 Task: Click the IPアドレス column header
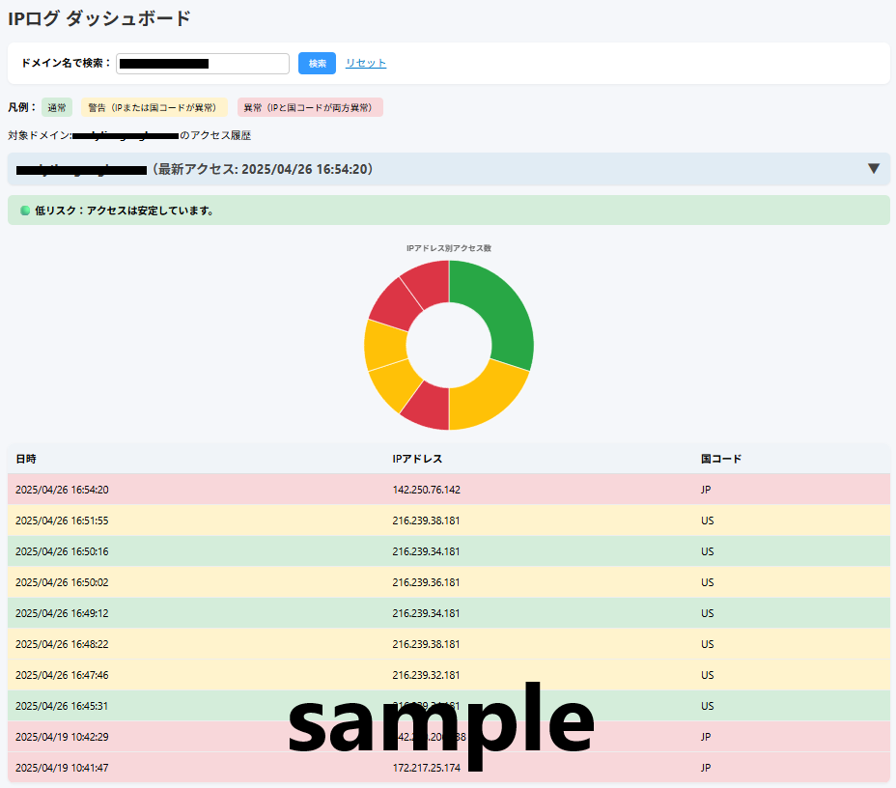(x=417, y=459)
